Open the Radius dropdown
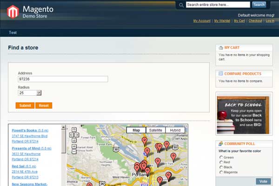The height and width of the screenshot is (186, 279). pyautogui.click(x=30, y=93)
